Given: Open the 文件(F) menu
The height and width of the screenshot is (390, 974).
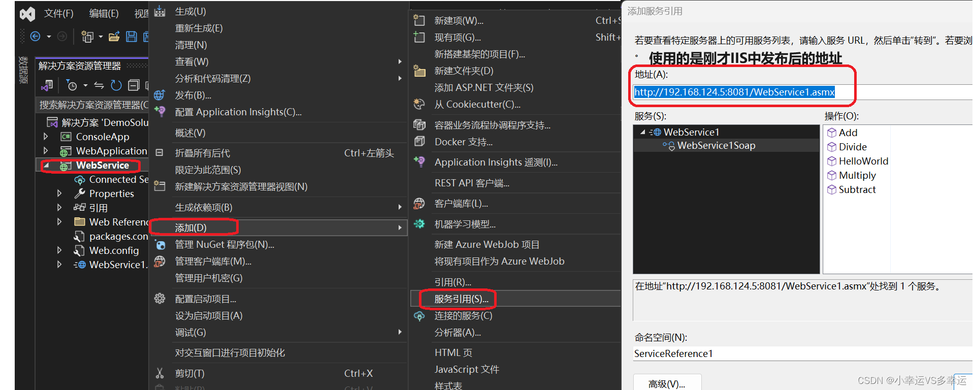Looking at the screenshot, I should (x=59, y=14).
